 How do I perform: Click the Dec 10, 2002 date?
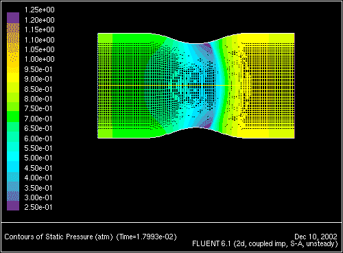[x=316, y=237]
